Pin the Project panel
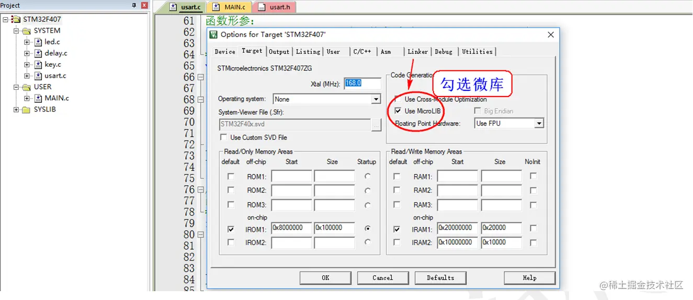The height and width of the screenshot is (300, 693). (x=134, y=5)
